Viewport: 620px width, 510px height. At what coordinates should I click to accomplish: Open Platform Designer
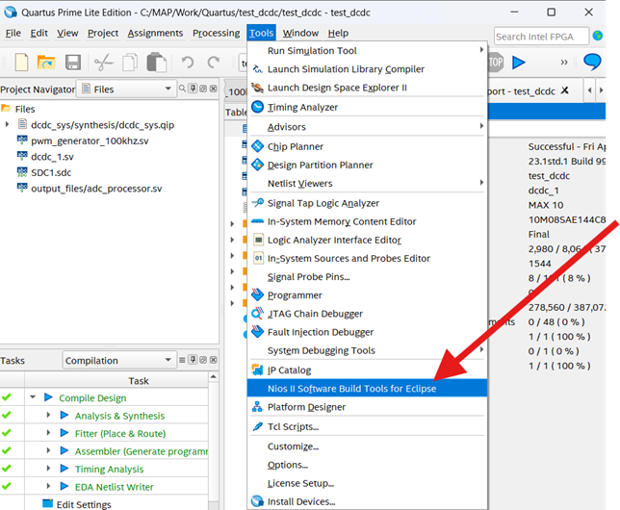point(368,407)
